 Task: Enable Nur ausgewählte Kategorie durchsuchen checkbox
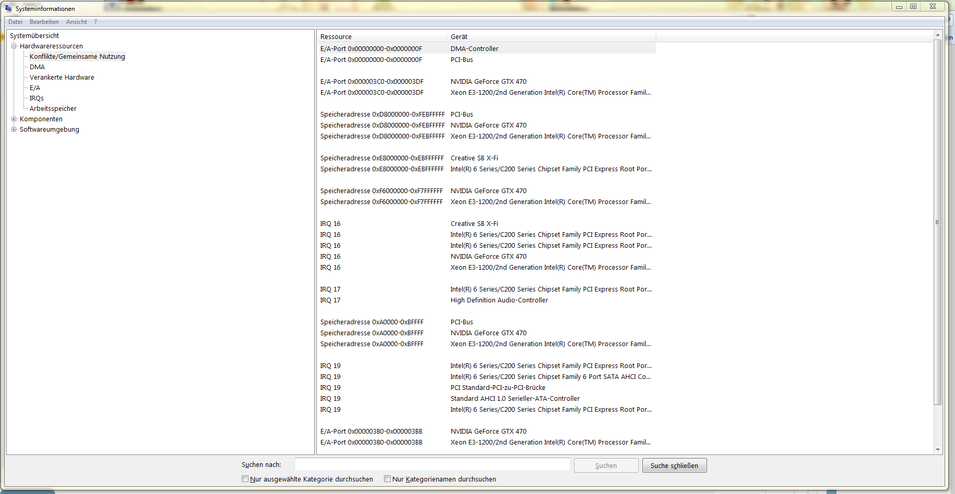[245, 479]
